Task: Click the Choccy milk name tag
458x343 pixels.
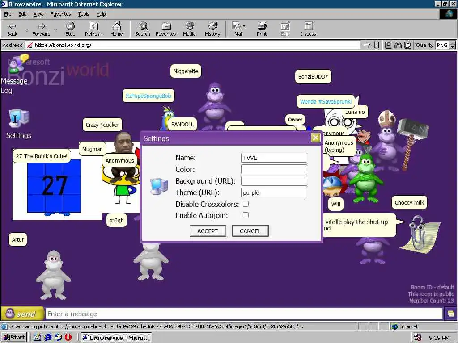Action: [x=409, y=202]
